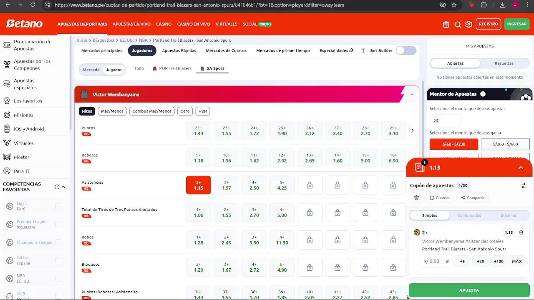The height and width of the screenshot is (300, 534).
Task: Open browser downloads icon
Action: coord(503,5)
